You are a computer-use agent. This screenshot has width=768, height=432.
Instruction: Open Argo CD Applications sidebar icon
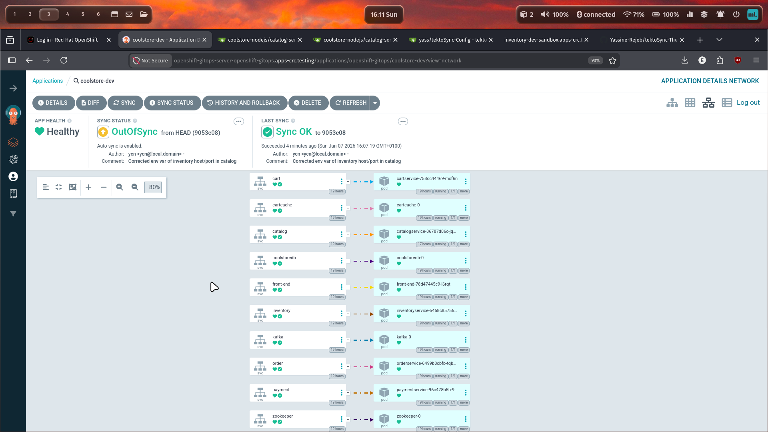pyautogui.click(x=13, y=142)
